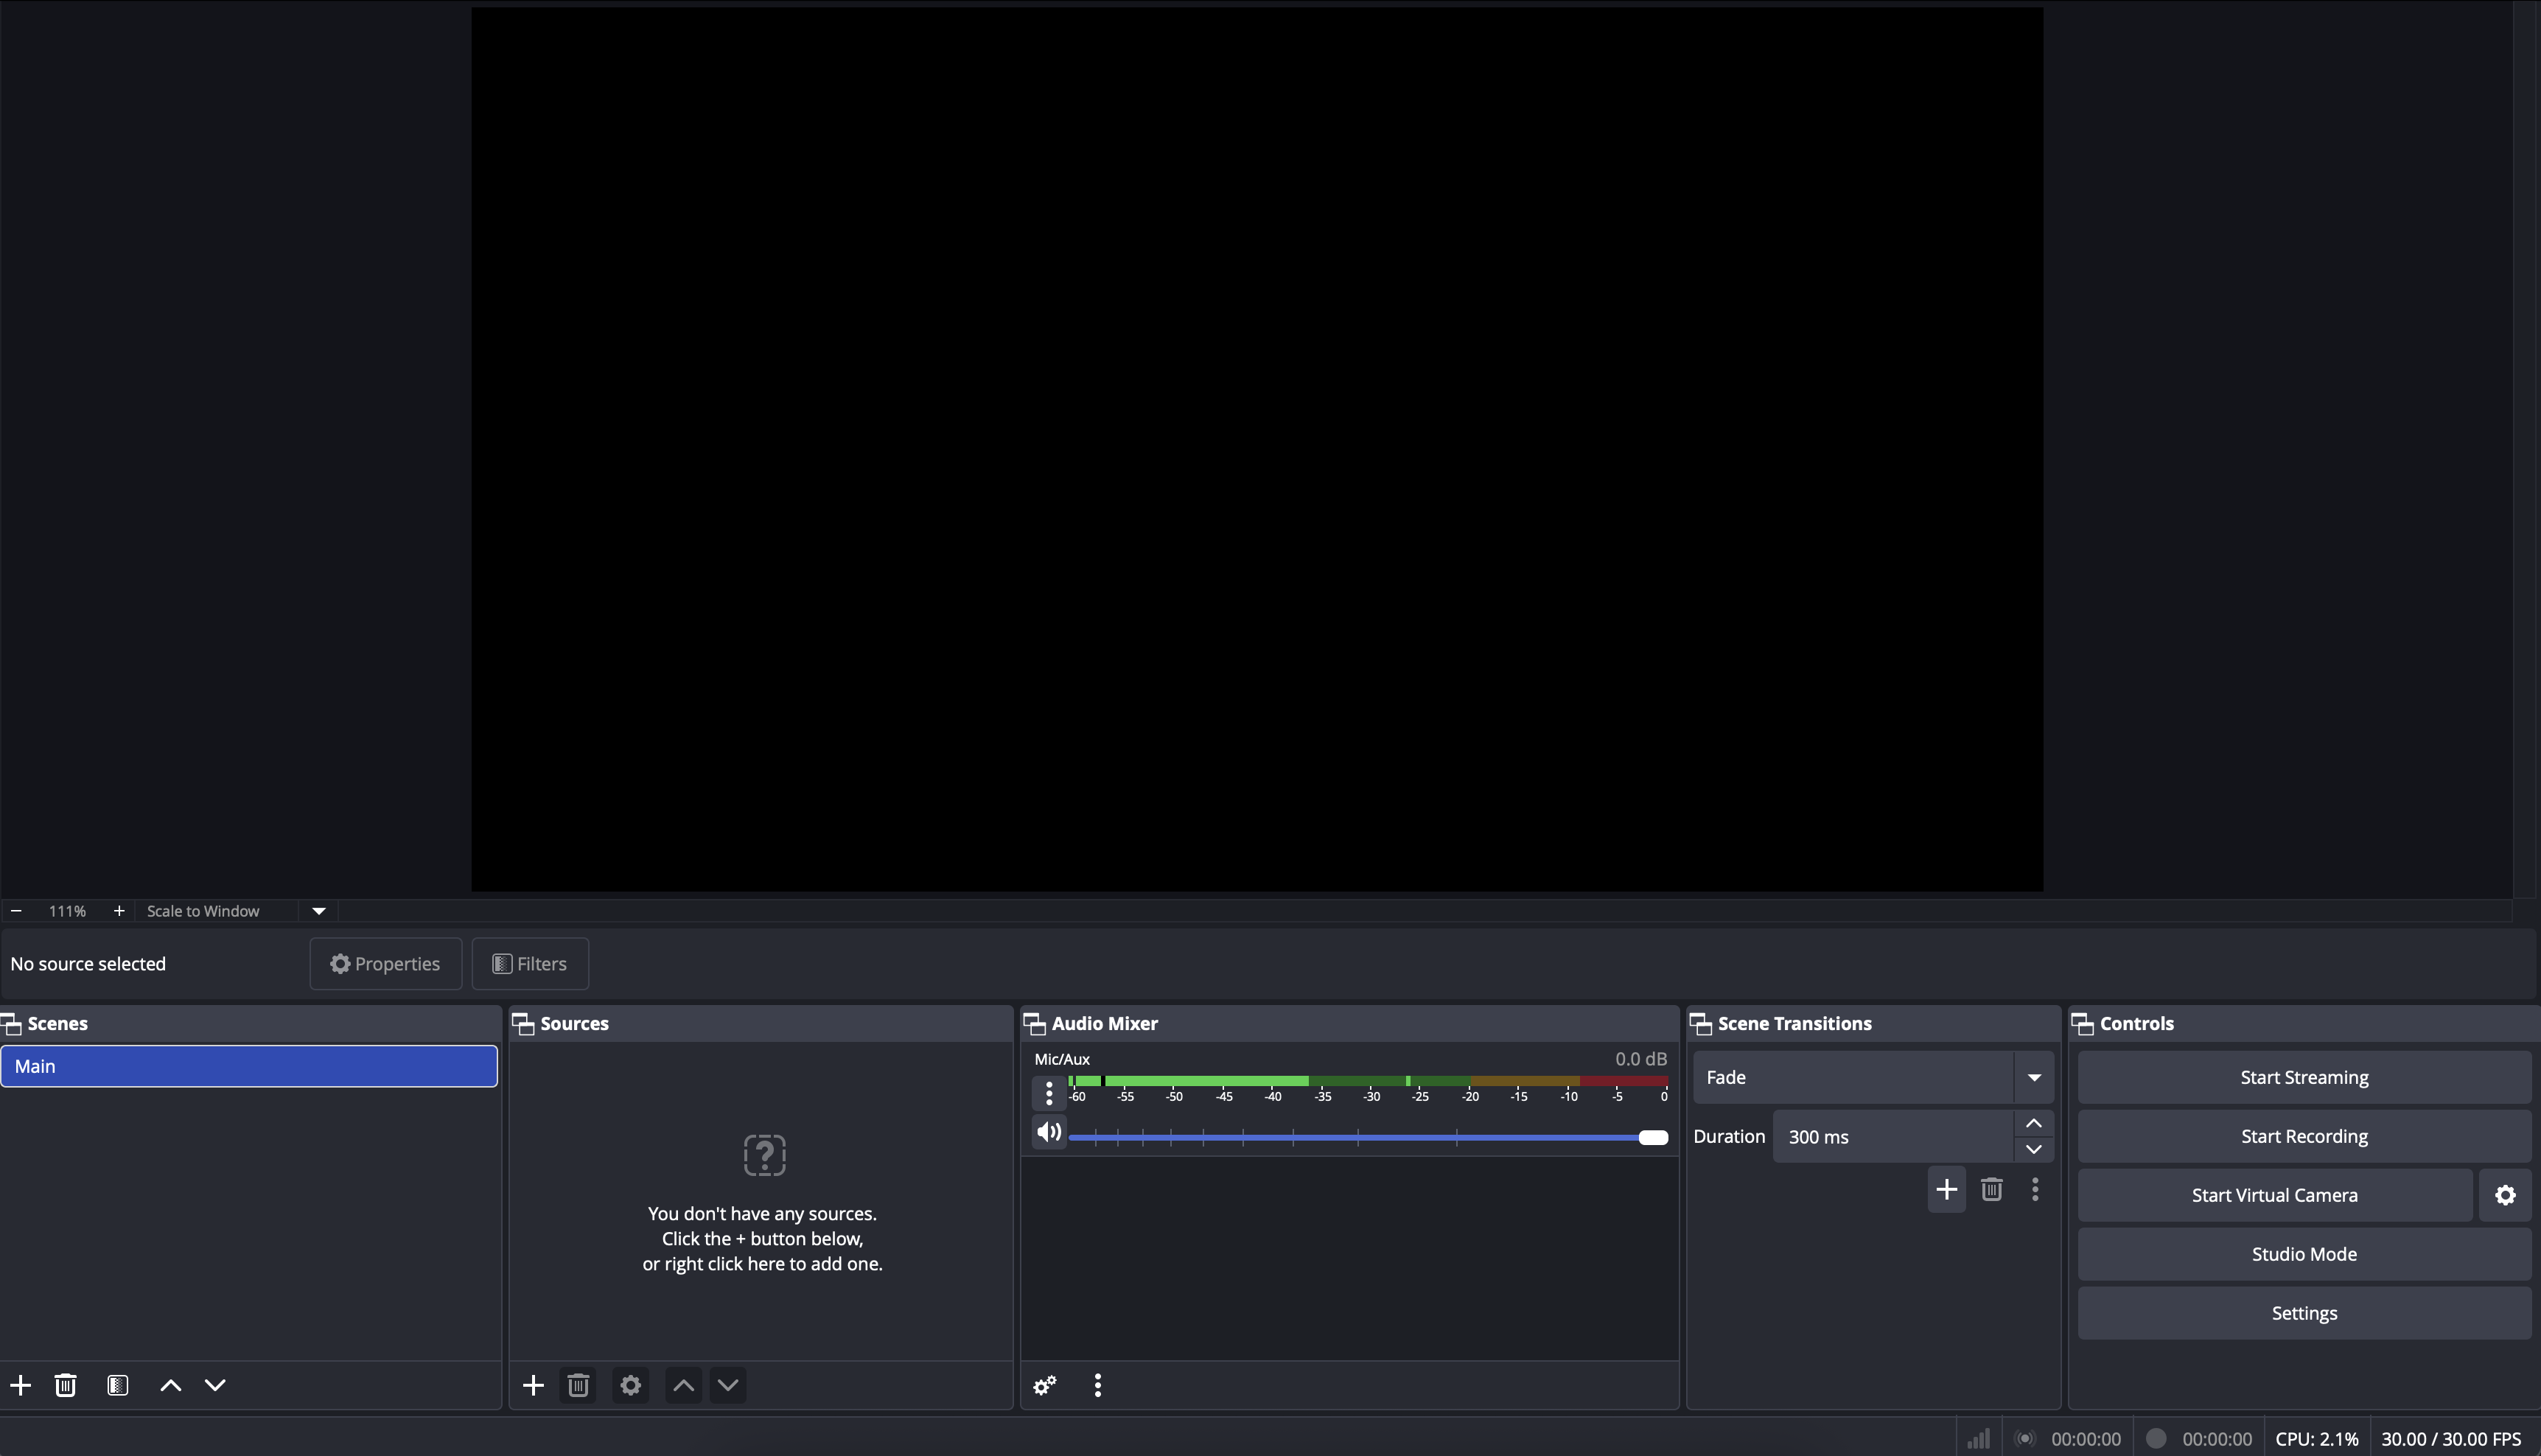
Task: Select the Main scene
Action: coord(249,1066)
